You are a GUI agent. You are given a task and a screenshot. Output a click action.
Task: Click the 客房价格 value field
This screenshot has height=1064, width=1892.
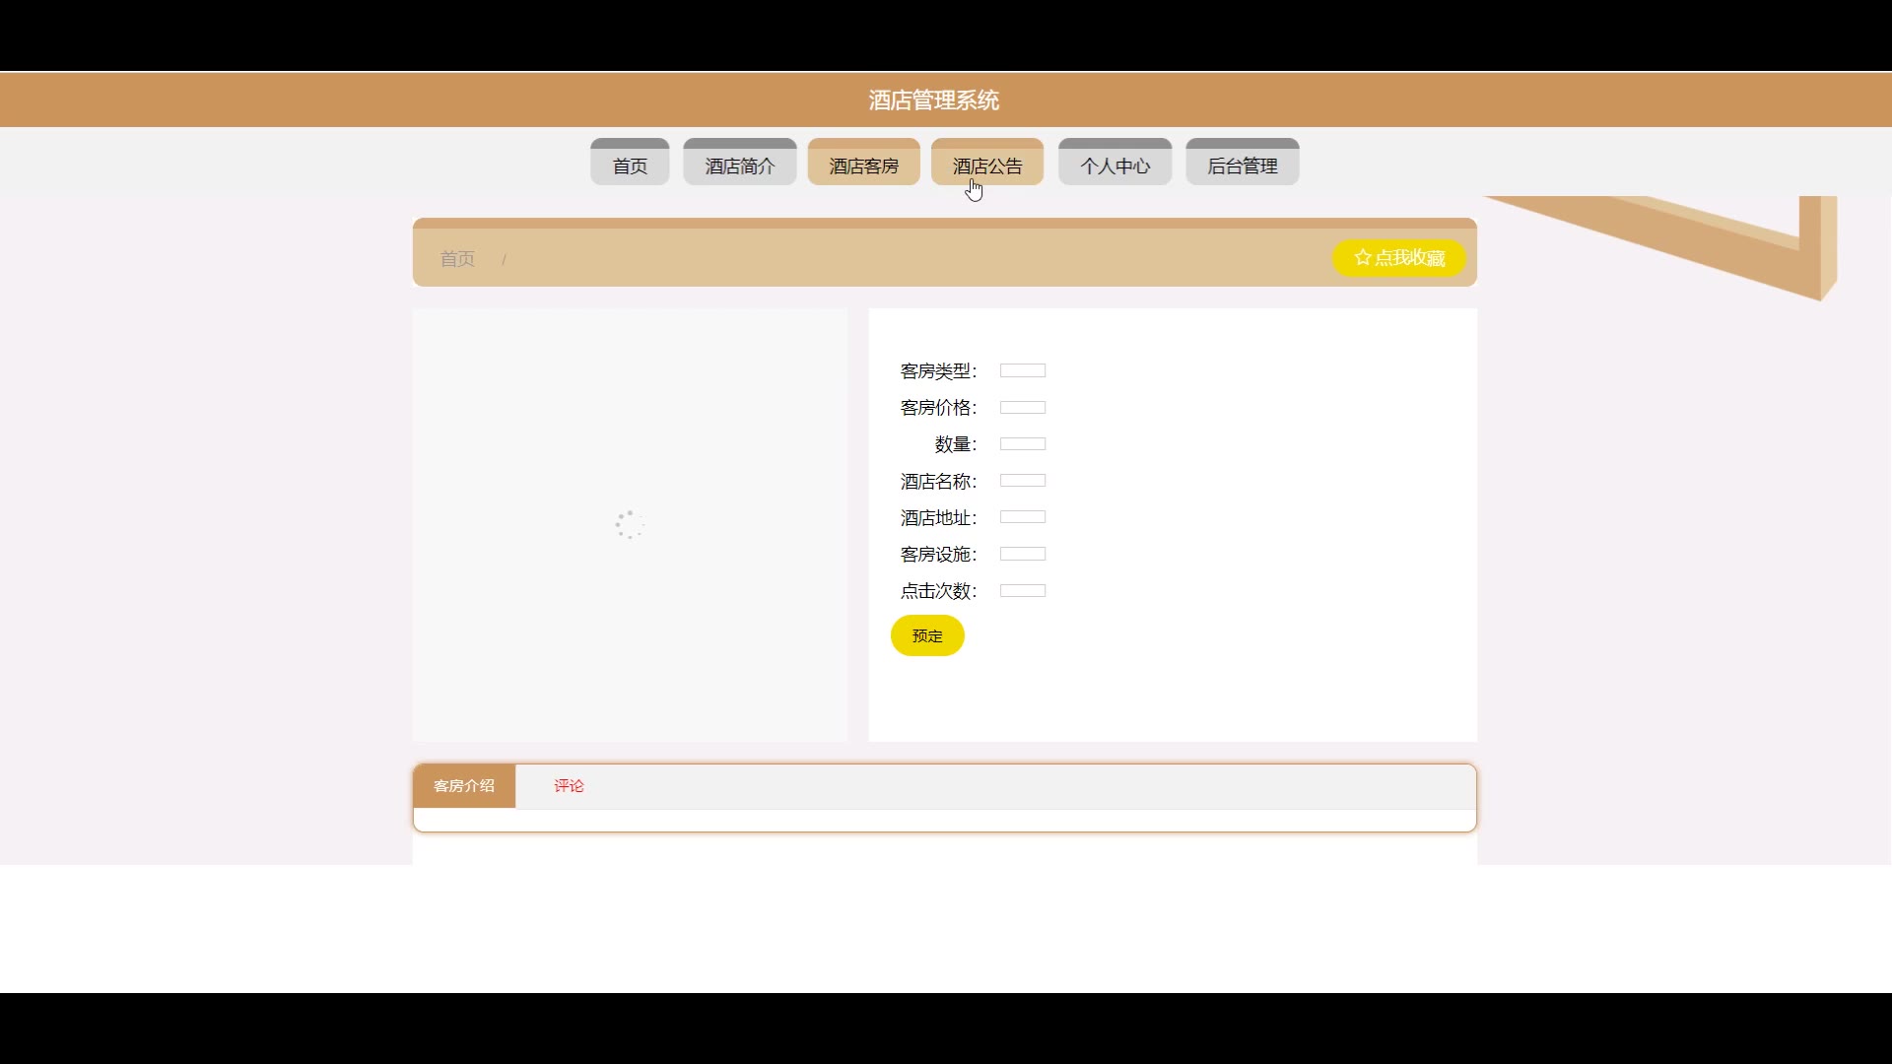[1022, 407]
